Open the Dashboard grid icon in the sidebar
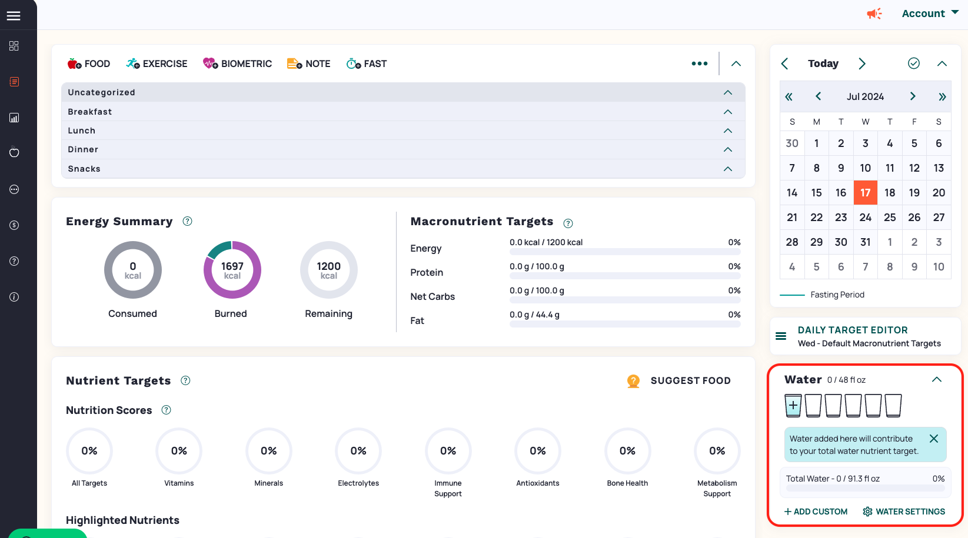This screenshot has width=968, height=538. (14, 45)
